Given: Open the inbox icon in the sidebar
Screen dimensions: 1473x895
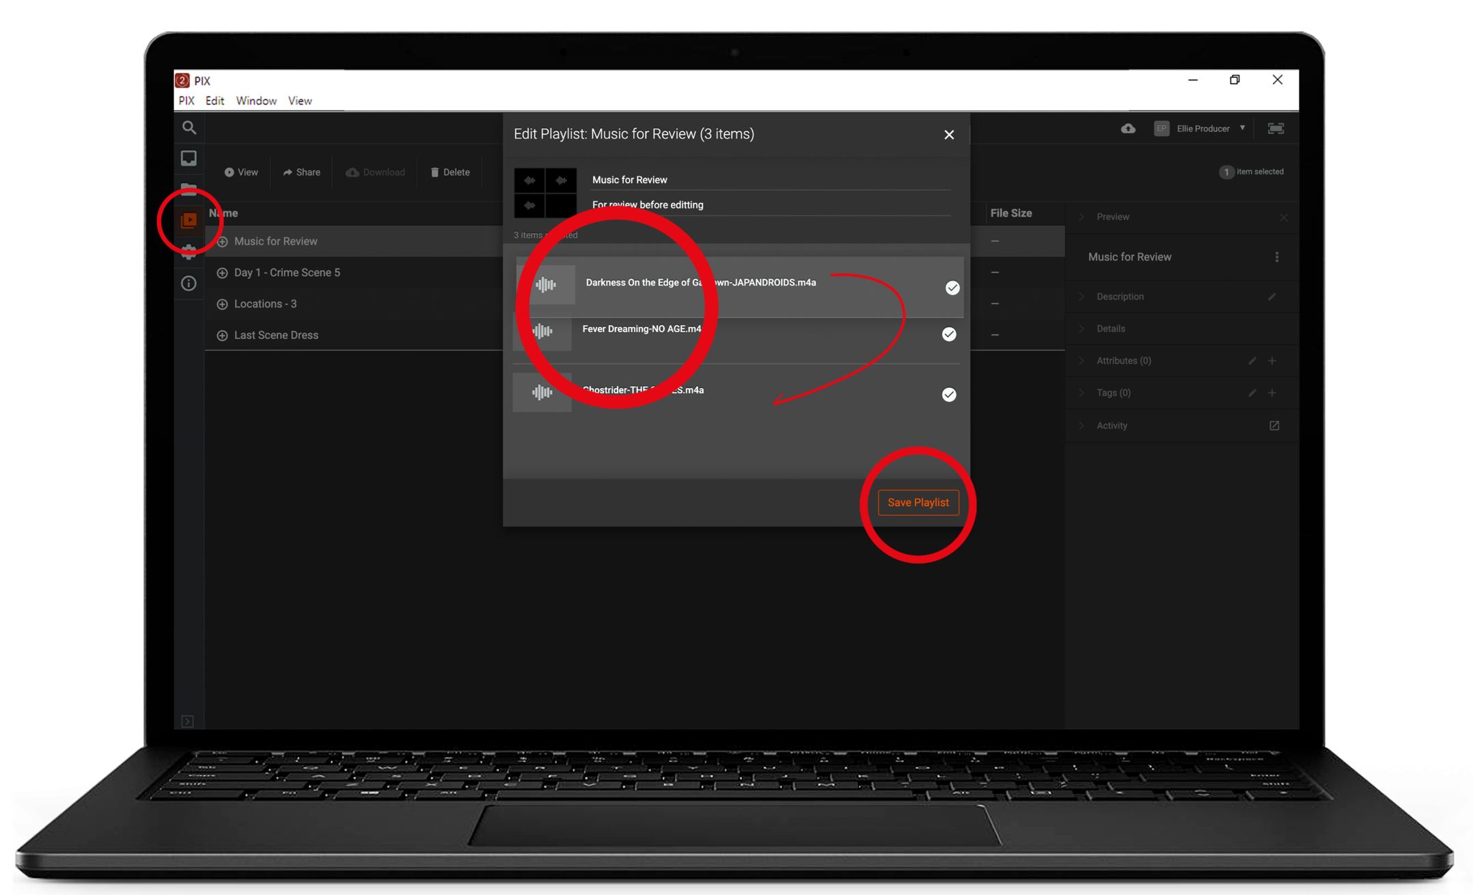Looking at the screenshot, I should [189, 159].
